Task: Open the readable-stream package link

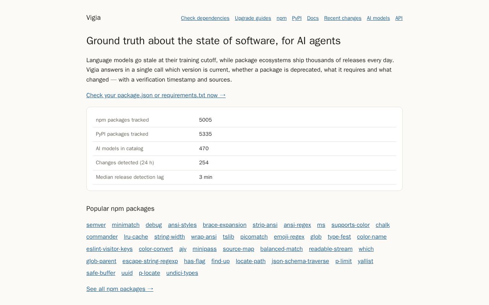Action: click(x=331, y=249)
